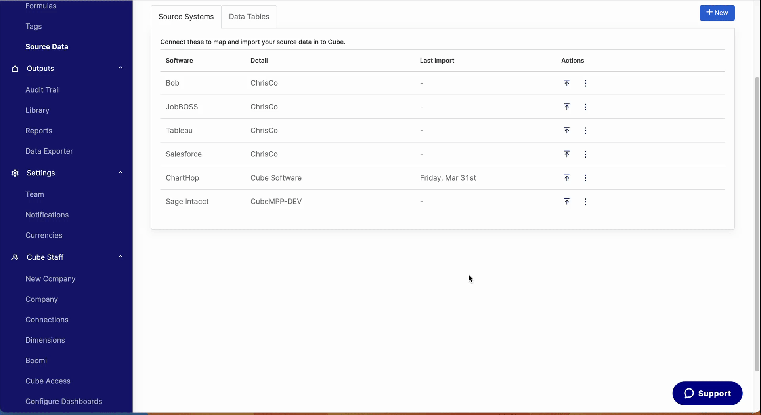The width and height of the screenshot is (761, 415).
Task: Open the Support chat button
Action: (707, 393)
